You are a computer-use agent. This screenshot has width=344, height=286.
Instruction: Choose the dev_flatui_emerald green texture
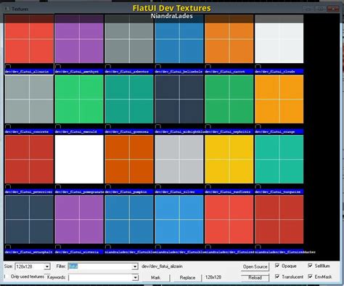click(79, 99)
